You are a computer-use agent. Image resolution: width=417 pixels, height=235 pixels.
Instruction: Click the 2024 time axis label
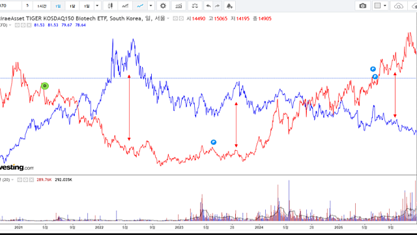point(259,227)
